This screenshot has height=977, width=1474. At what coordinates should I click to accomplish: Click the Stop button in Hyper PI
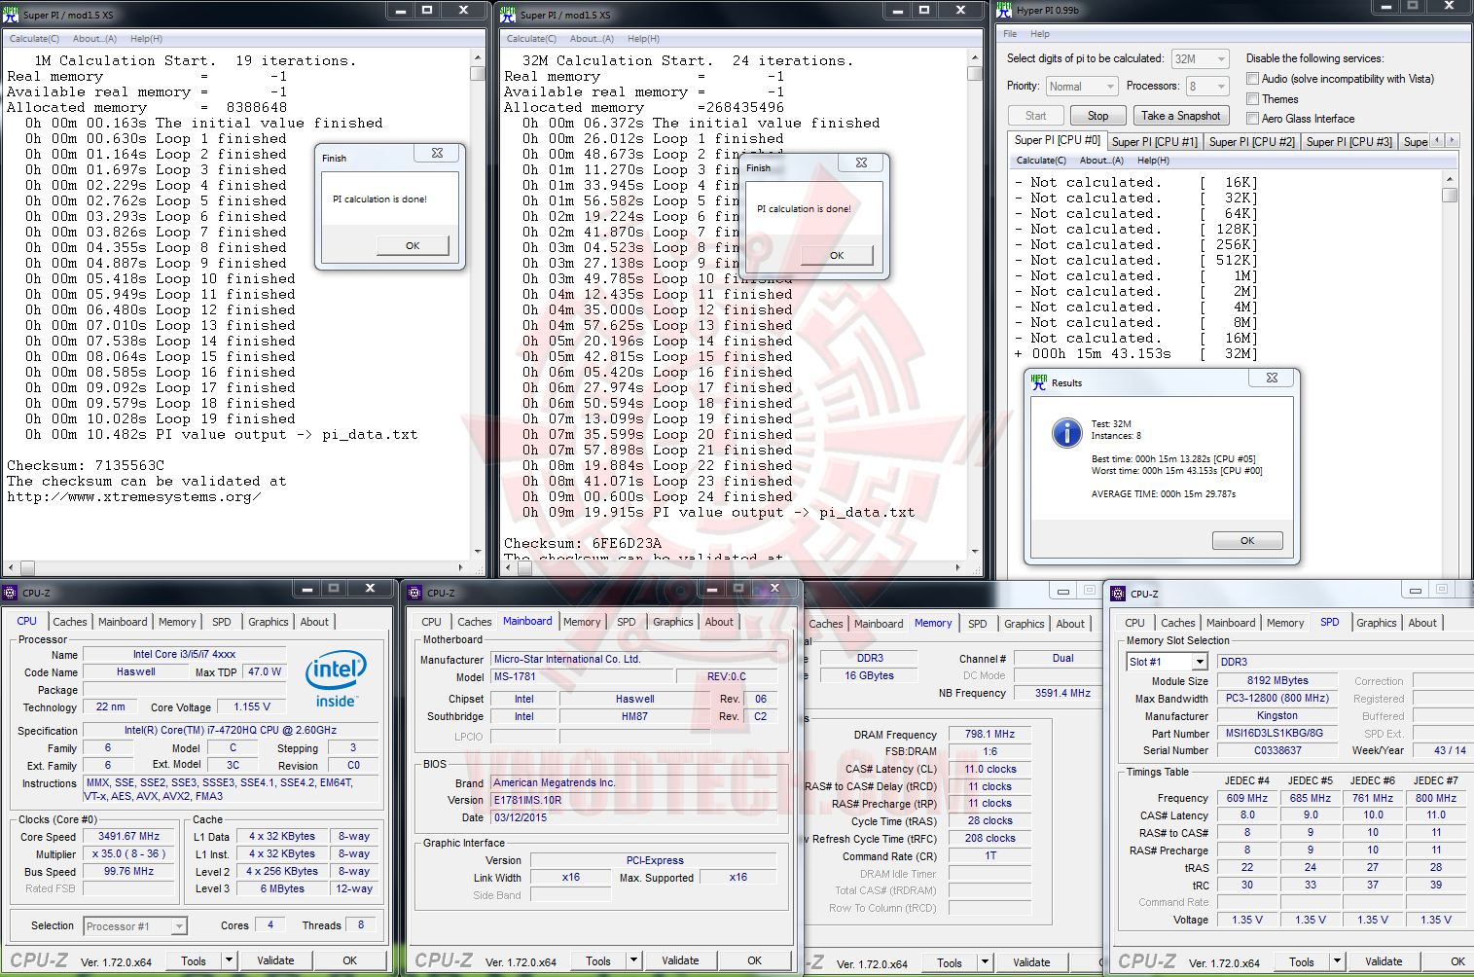click(x=1098, y=116)
